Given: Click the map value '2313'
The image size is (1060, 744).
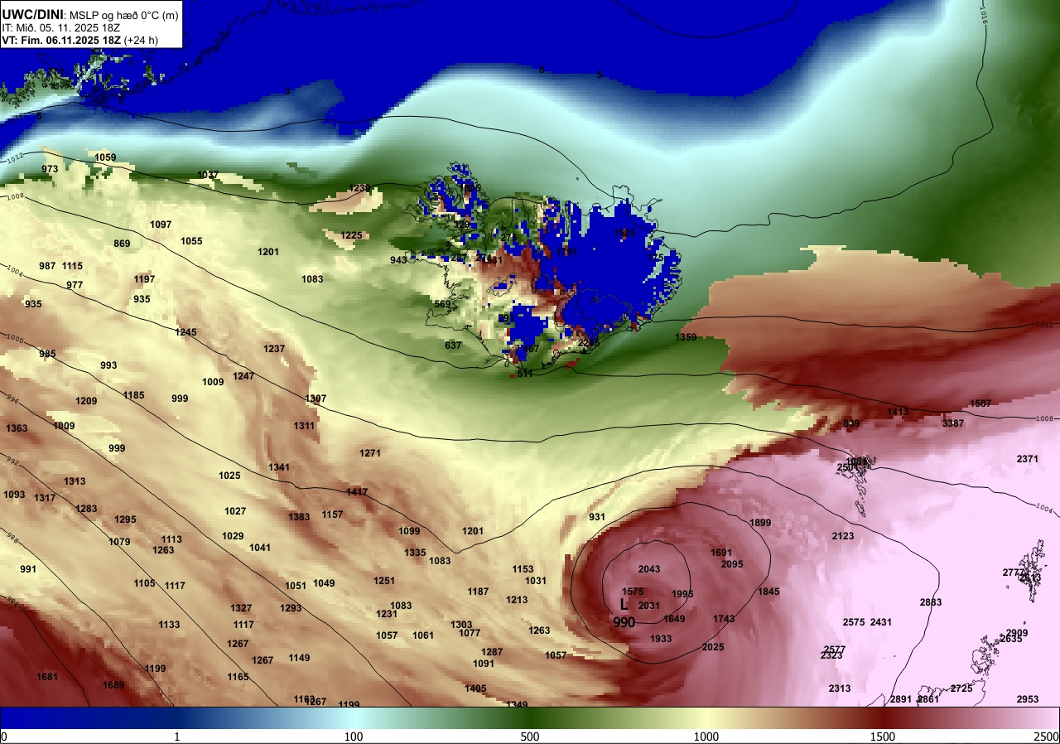Looking at the screenshot, I should click(840, 688).
